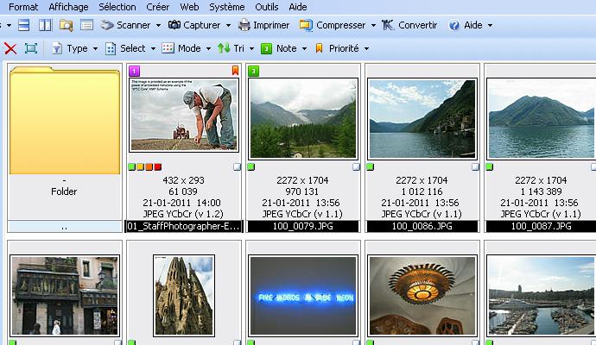Viewport: 596px width, 345px height.
Task: Open the Aide menu in menu bar
Action: tap(298, 7)
